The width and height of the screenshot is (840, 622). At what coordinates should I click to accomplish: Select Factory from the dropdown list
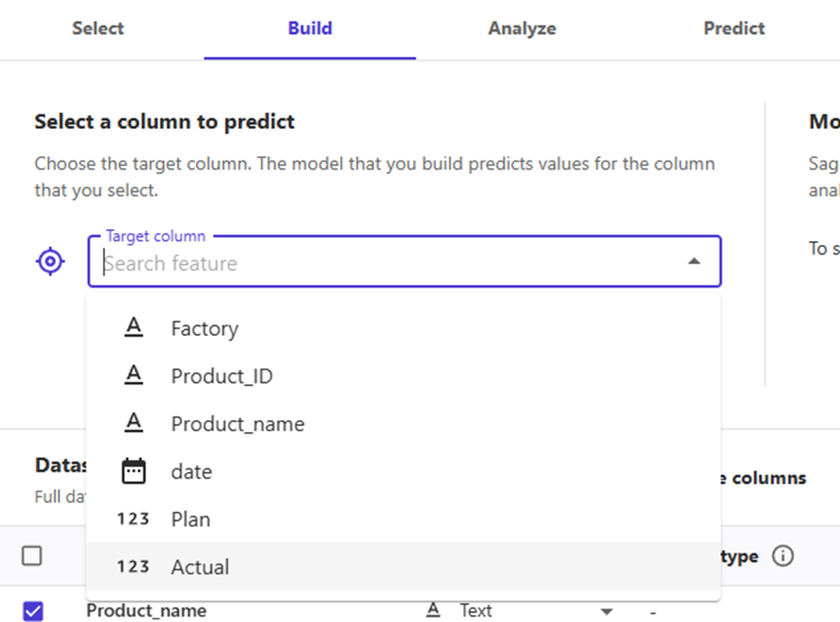coord(204,328)
